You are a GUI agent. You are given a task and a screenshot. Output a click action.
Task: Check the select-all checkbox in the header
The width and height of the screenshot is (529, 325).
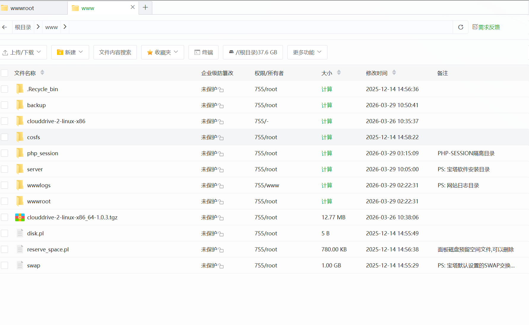click(4, 73)
